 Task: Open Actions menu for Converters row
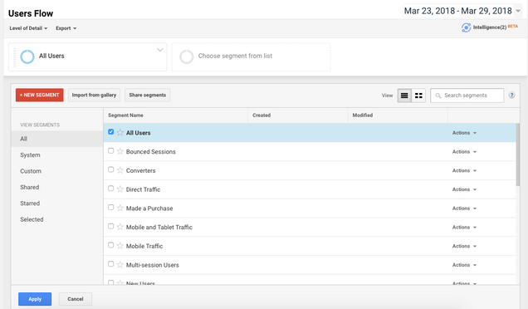point(464,170)
